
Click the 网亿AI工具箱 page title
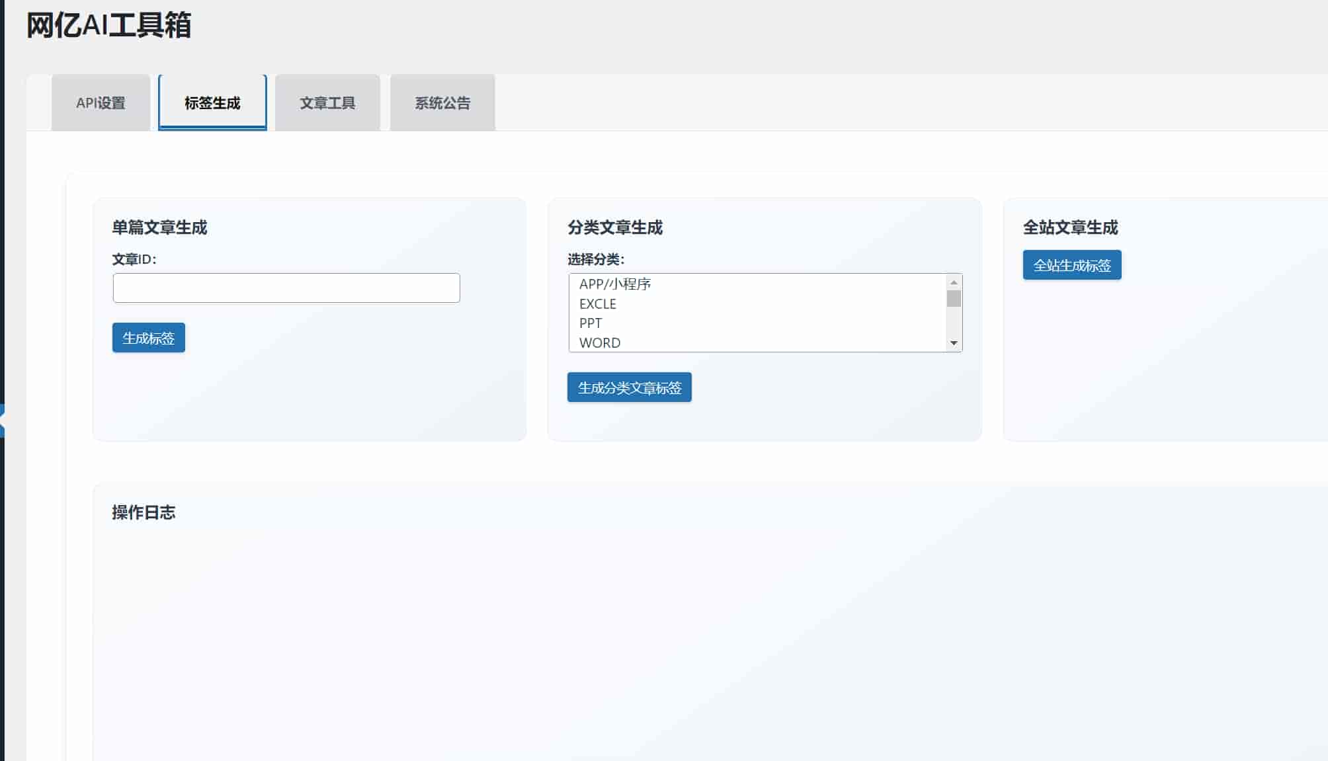[x=108, y=26]
